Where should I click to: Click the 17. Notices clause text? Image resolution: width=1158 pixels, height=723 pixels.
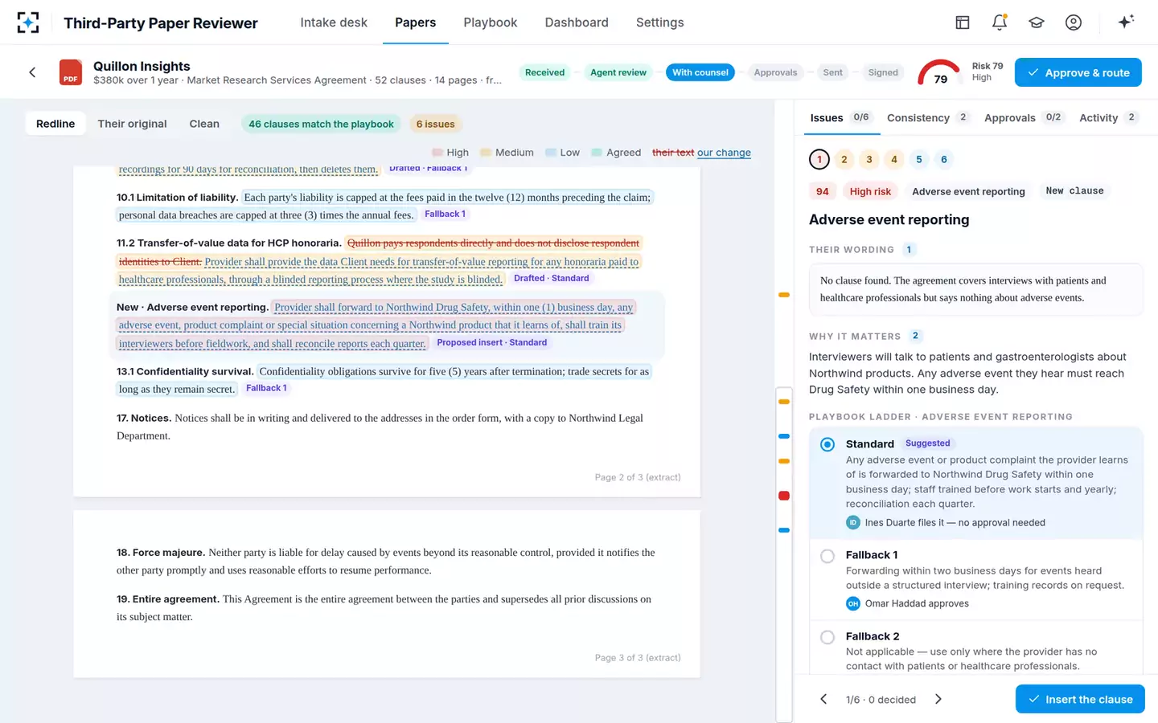click(380, 427)
